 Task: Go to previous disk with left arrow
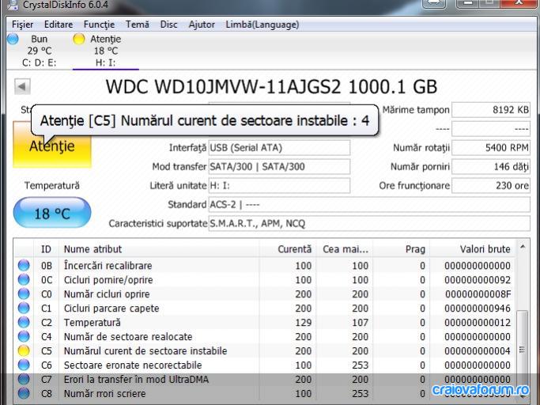click(x=22, y=86)
